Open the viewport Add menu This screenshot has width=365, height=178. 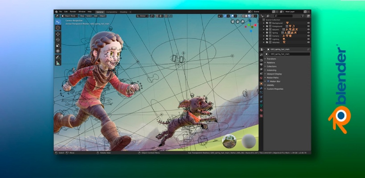coord(96,16)
